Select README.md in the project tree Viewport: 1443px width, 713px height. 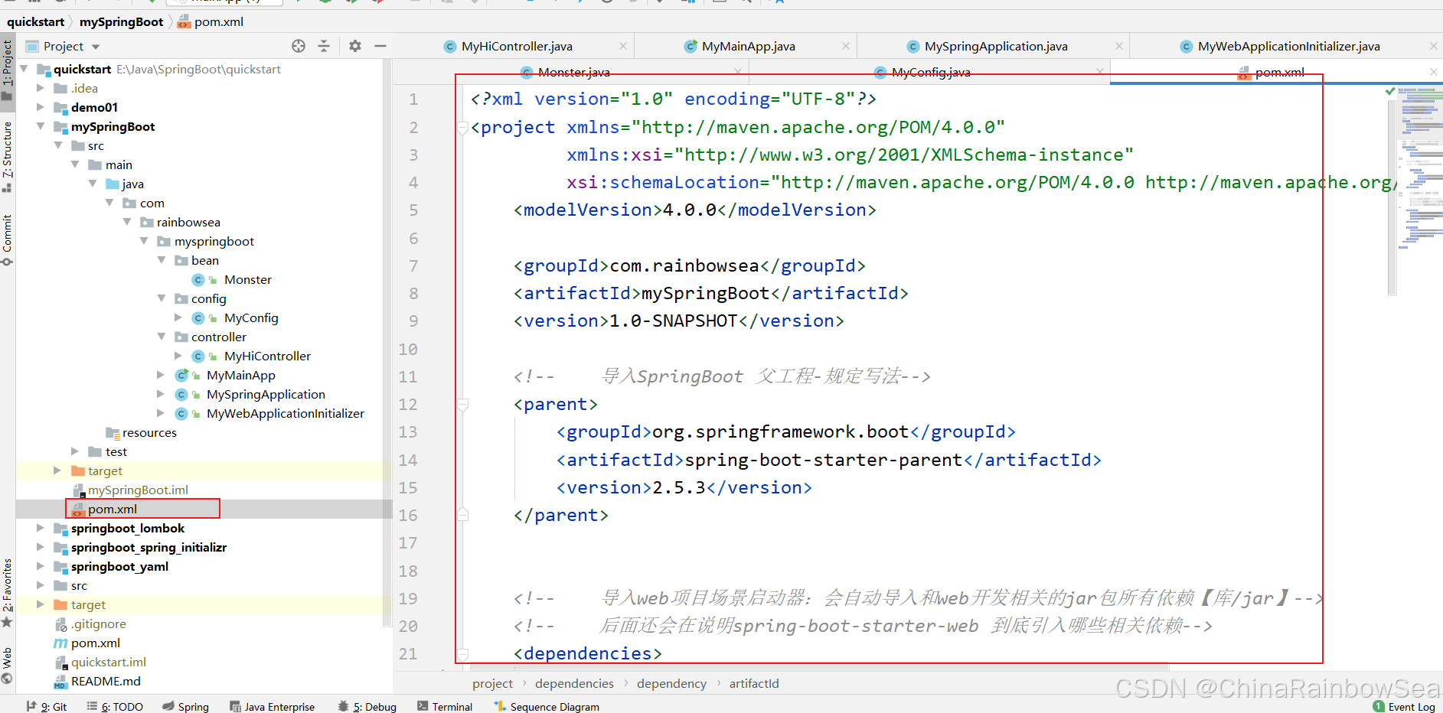[106, 681]
